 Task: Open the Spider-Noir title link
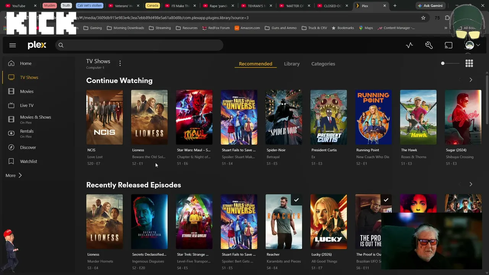276,150
